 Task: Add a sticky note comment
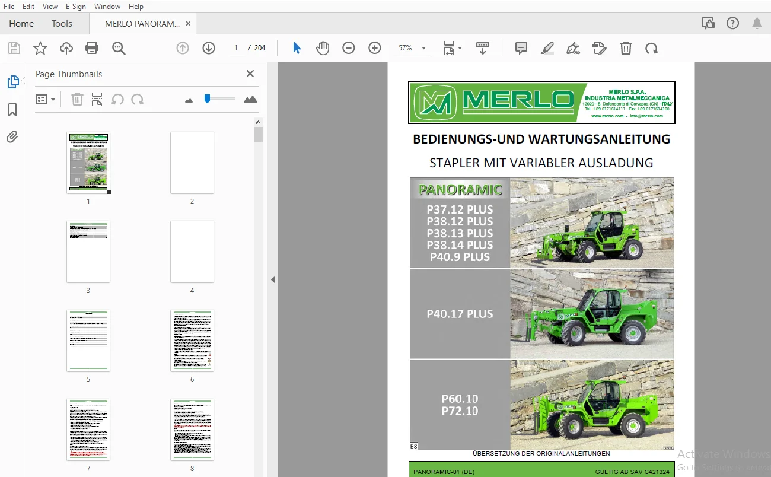[x=521, y=48]
